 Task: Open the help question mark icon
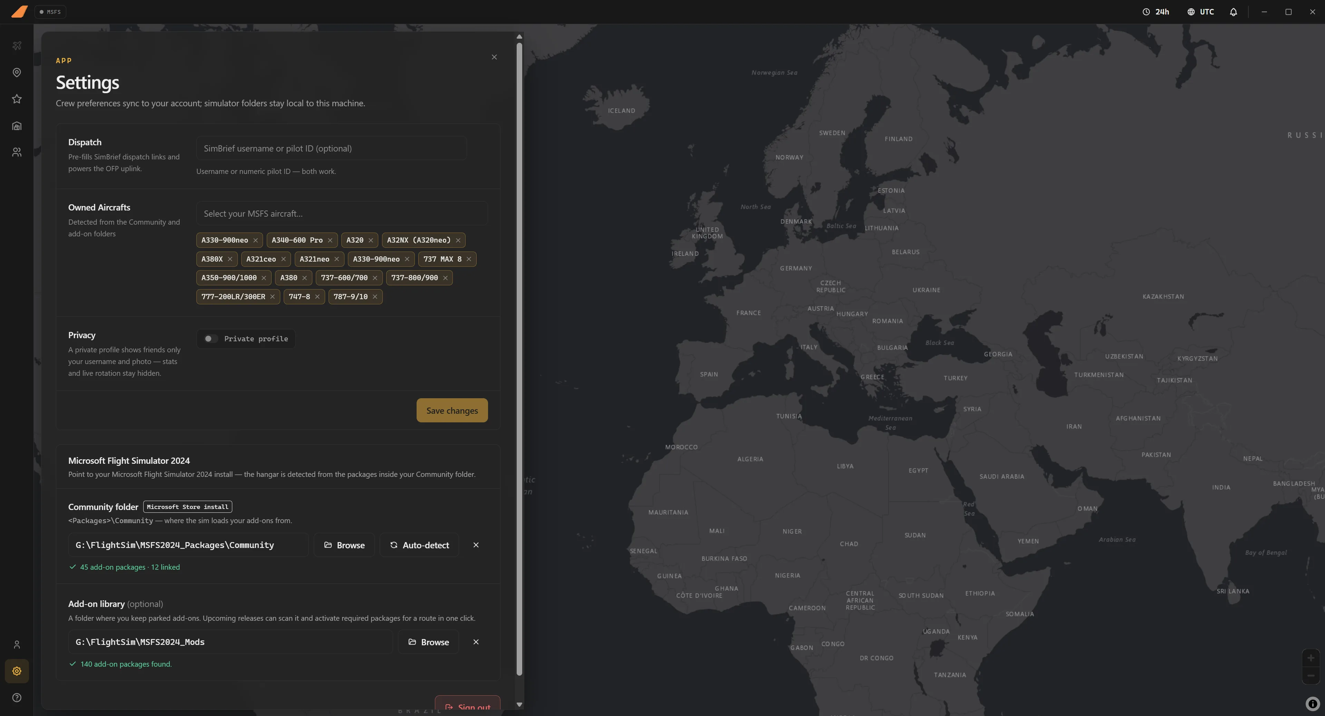click(x=17, y=698)
